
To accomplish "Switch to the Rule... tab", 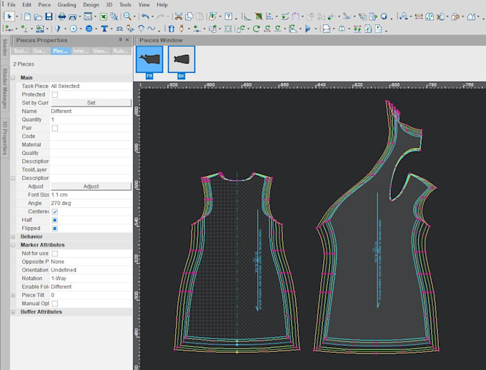I will coord(120,51).
